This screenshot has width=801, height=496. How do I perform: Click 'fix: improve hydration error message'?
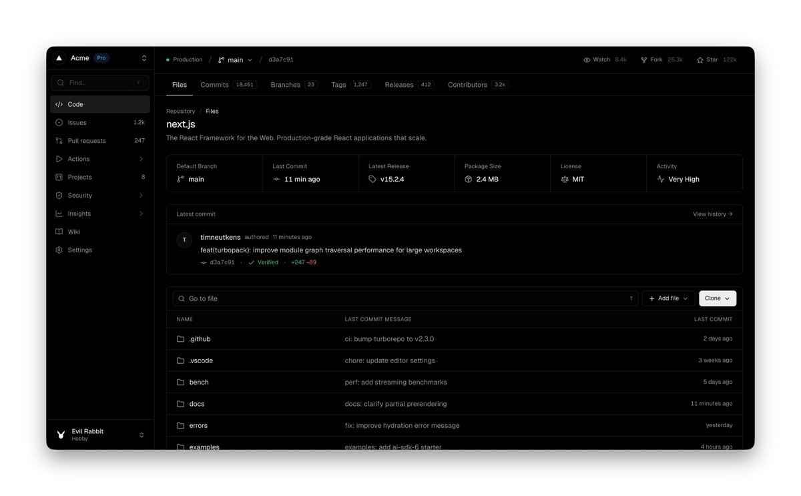click(402, 425)
